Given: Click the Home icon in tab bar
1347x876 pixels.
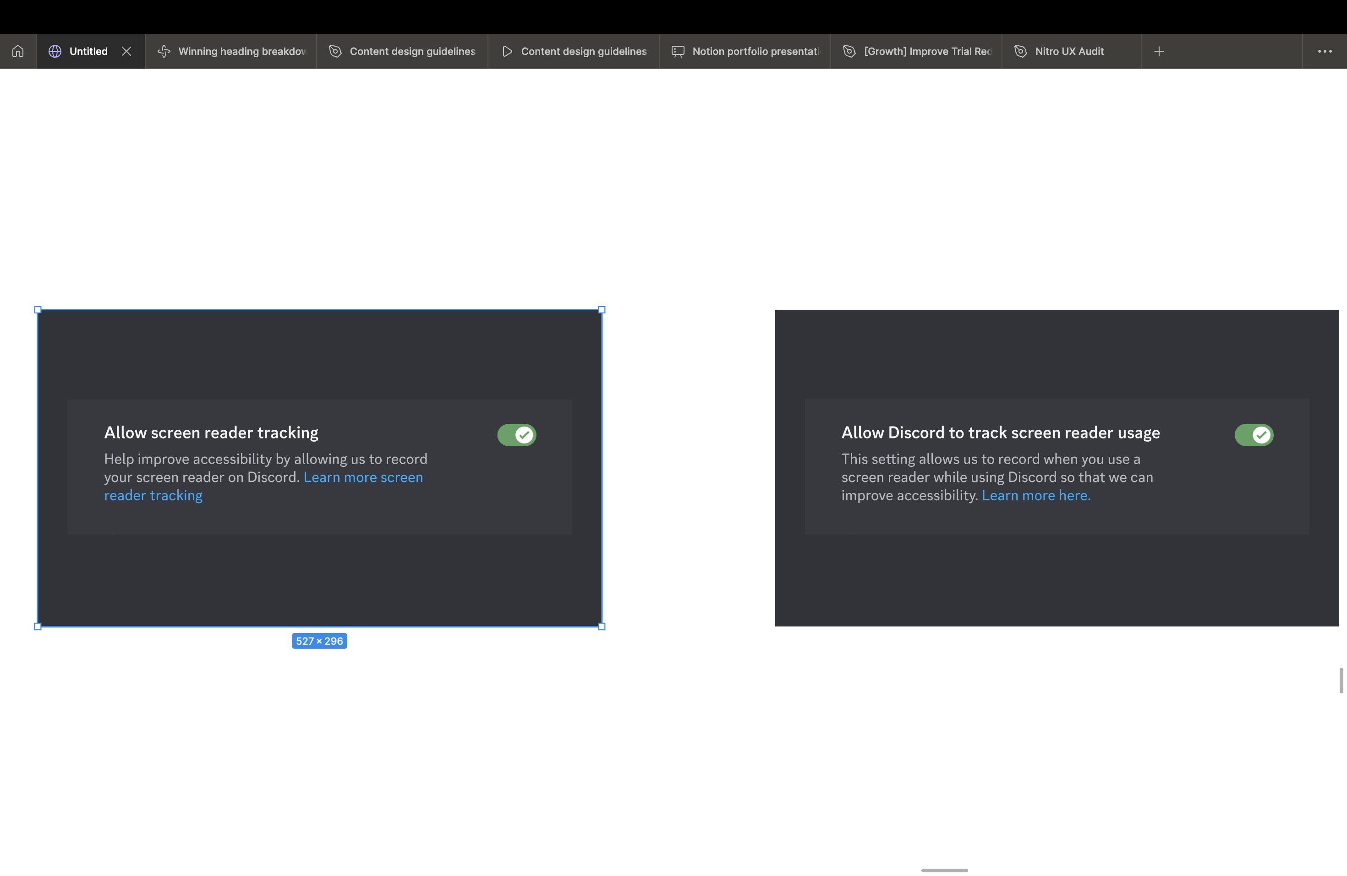Looking at the screenshot, I should point(18,51).
